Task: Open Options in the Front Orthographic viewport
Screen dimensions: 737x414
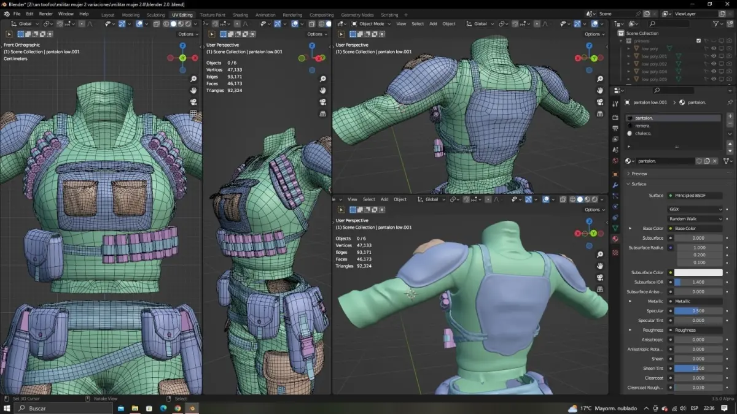Action: click(x=188, y=34)
